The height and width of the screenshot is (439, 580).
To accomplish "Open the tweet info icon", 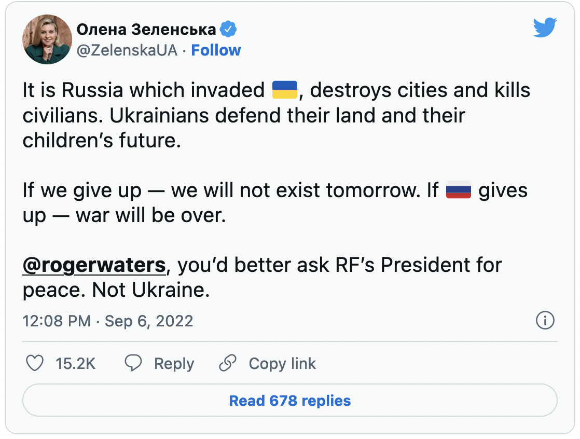I will point(544,321).
